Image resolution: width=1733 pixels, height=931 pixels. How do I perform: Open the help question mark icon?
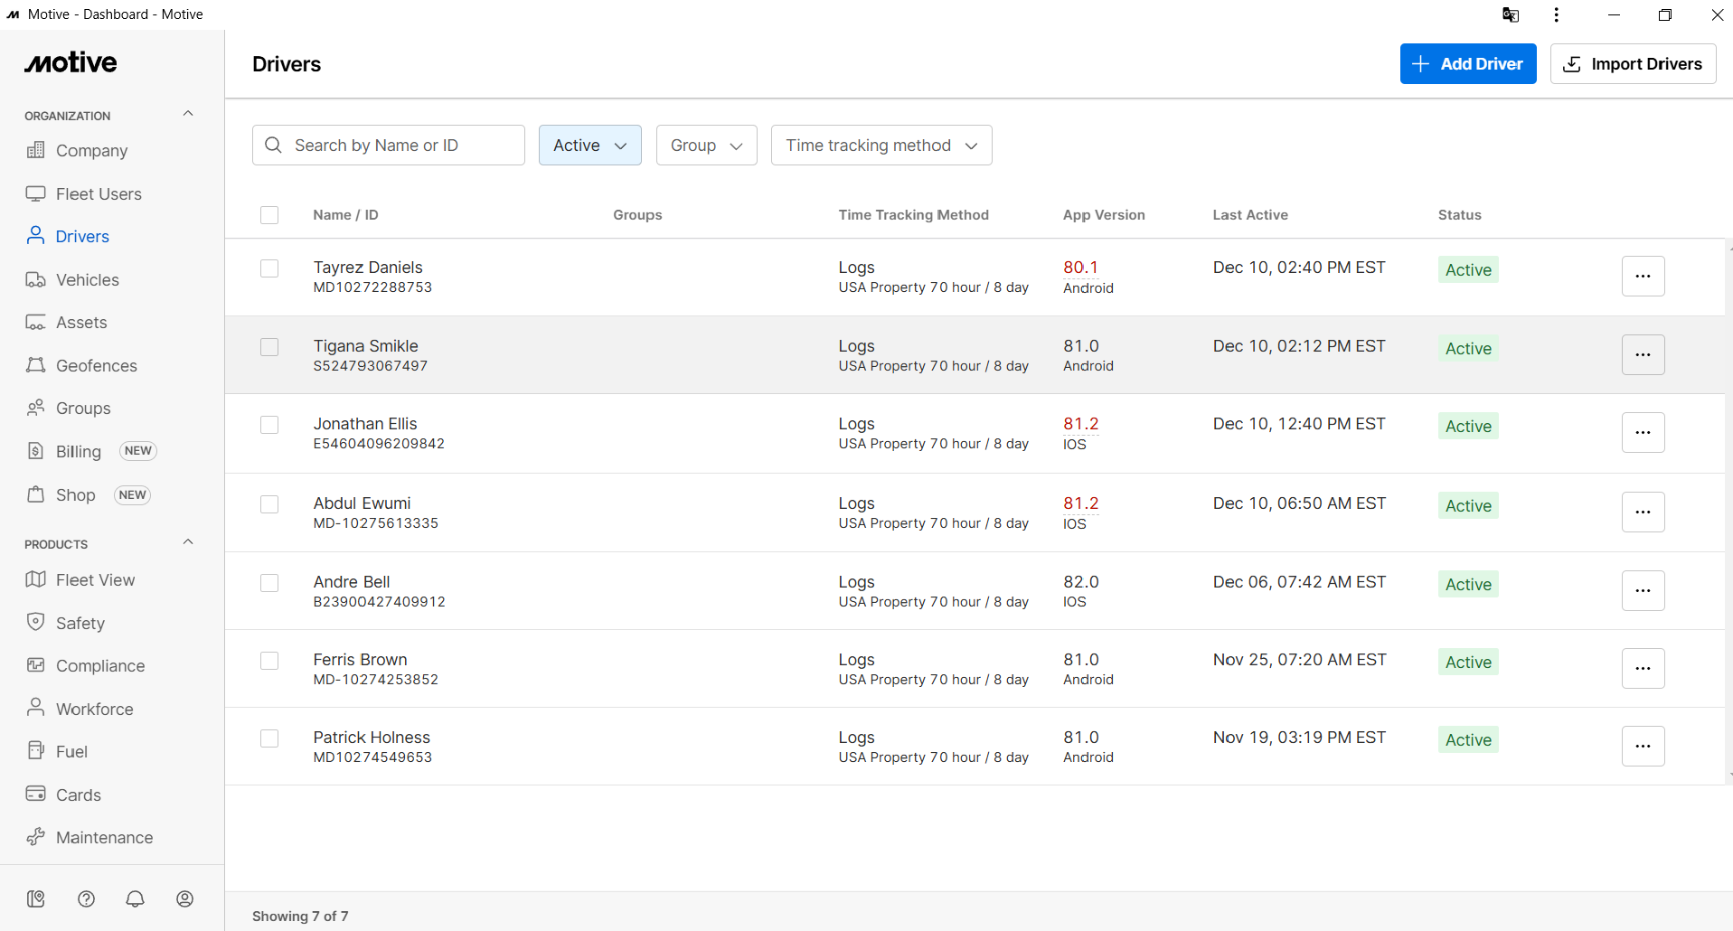[86, 898]
